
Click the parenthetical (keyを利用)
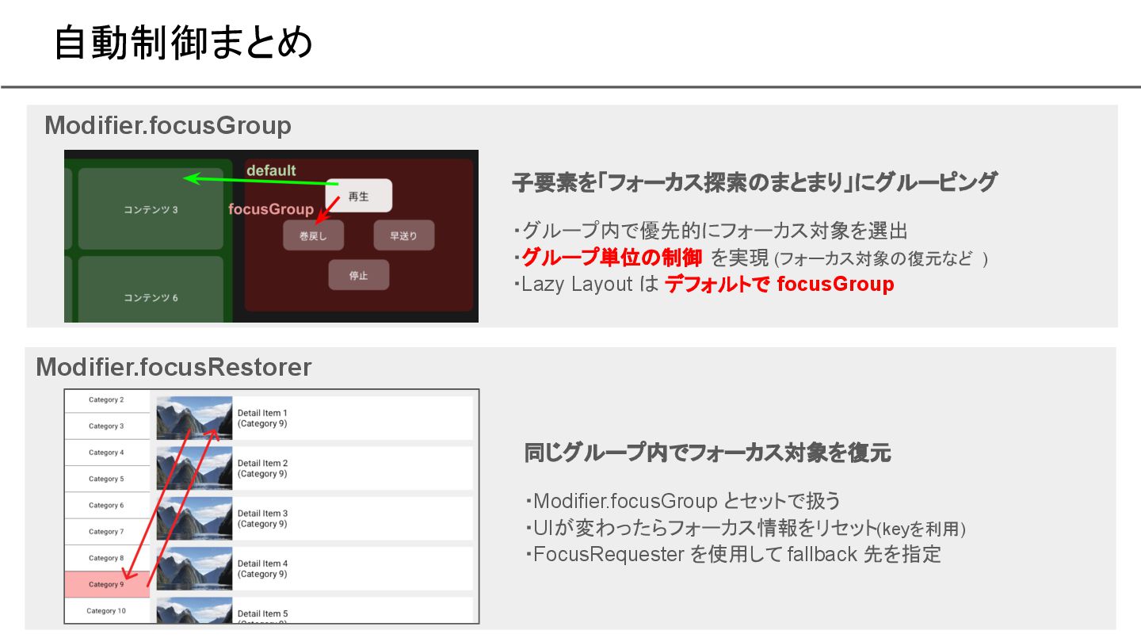tap(921, 529)
